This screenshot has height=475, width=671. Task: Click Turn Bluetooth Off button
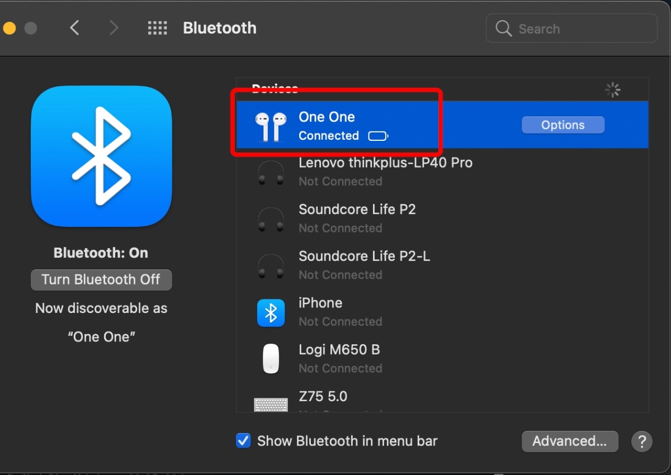[x=101, y=280]
